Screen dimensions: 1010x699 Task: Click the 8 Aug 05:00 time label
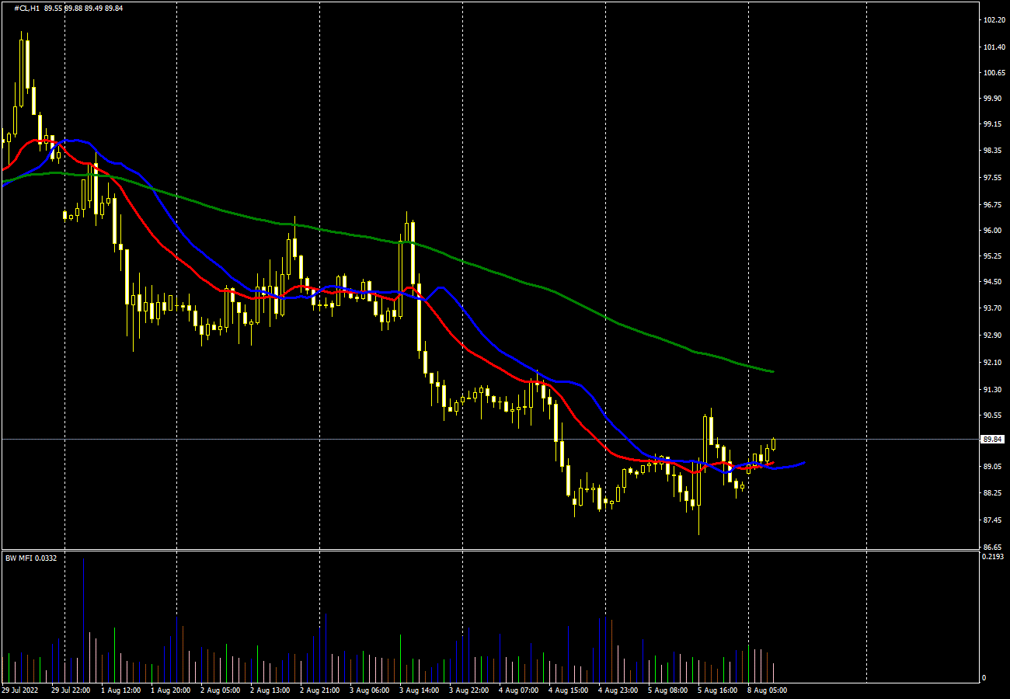tap(767, 690)
